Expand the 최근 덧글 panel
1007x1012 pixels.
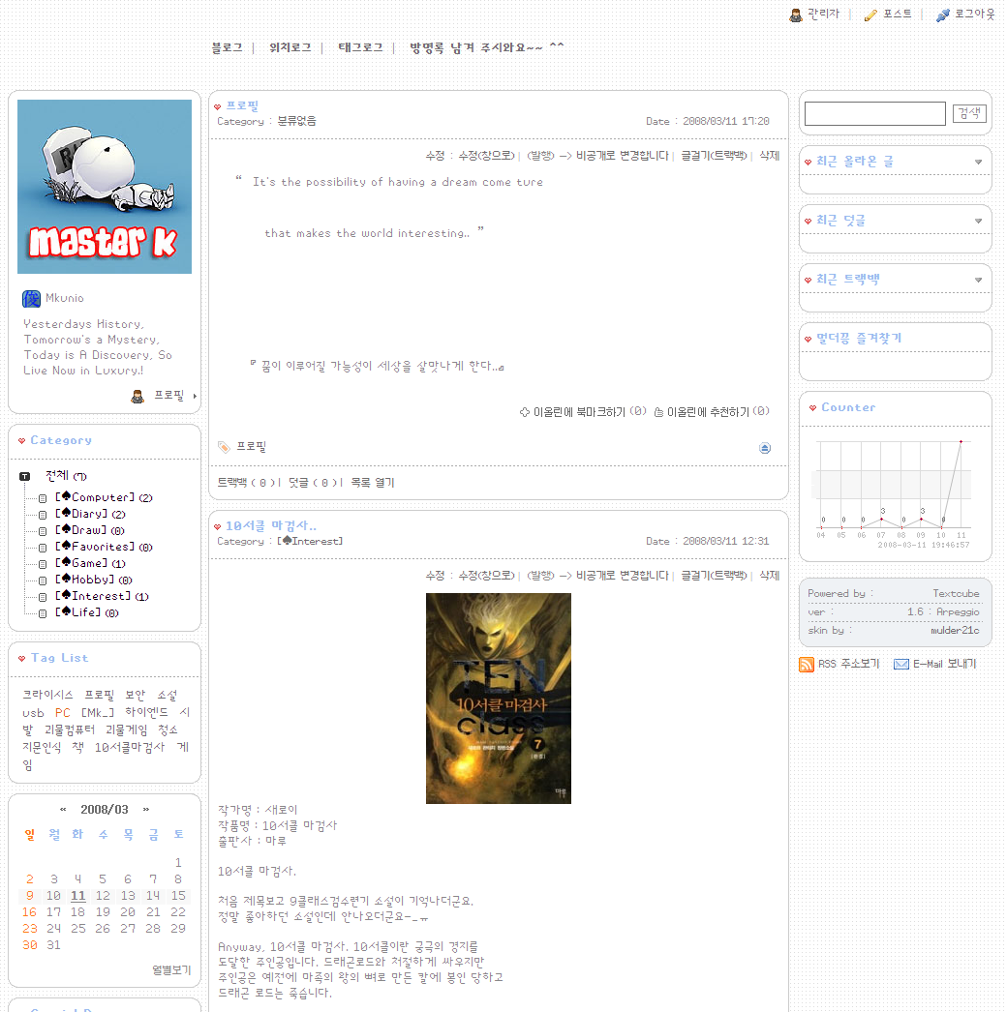[978, 221]
